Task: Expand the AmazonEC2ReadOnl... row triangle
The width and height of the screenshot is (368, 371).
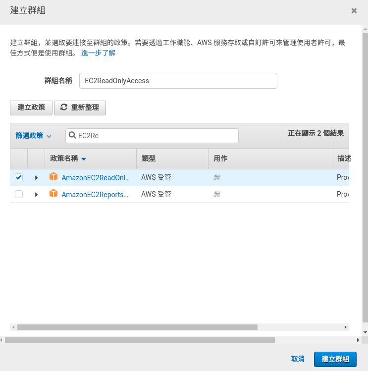Action: pos(36,178)
